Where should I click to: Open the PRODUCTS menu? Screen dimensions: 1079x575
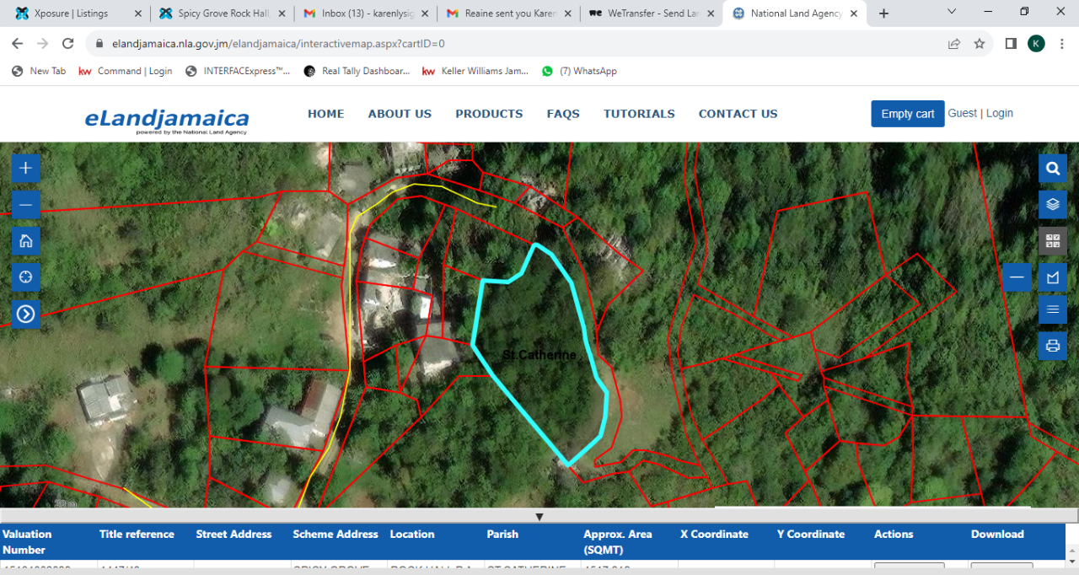(x=489, y=113)
